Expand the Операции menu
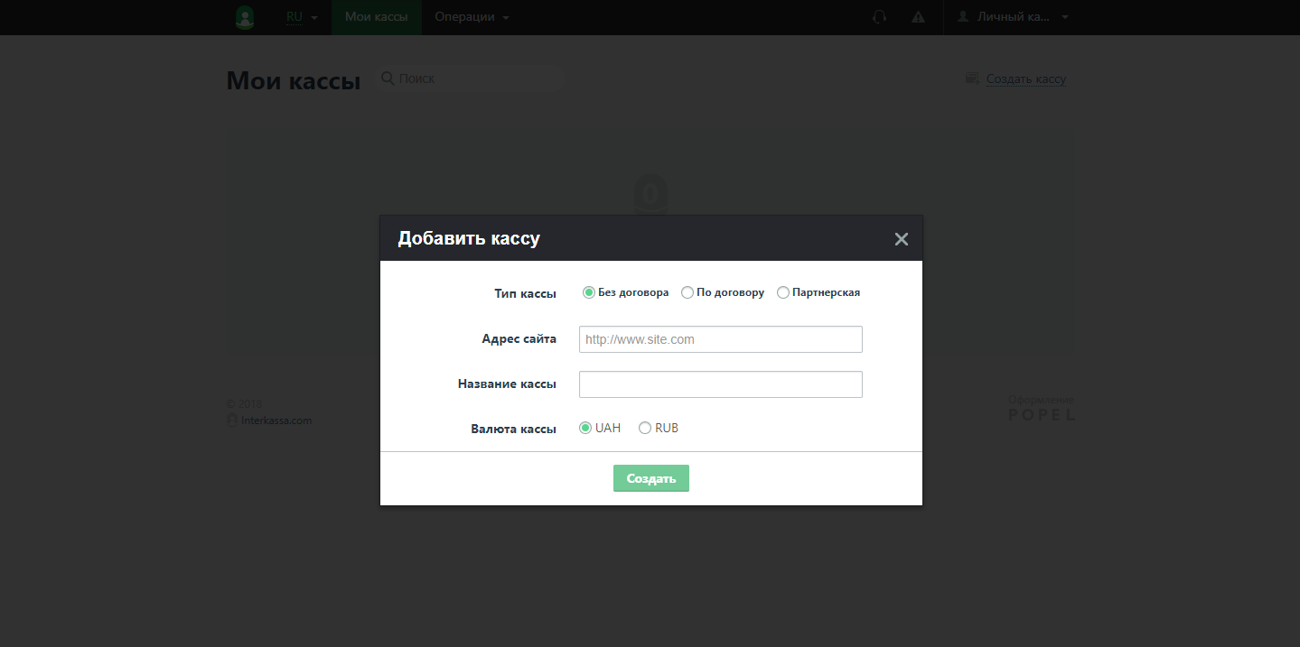The width and height of the screenshot is (1300, 647). click(x=472, y=17)
